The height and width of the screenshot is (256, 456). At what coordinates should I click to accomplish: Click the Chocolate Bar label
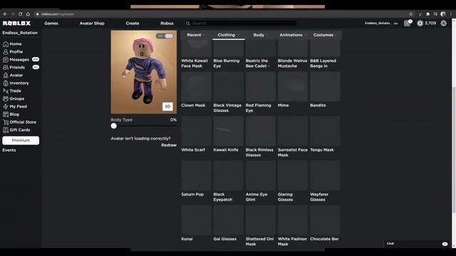coord(324,239)
